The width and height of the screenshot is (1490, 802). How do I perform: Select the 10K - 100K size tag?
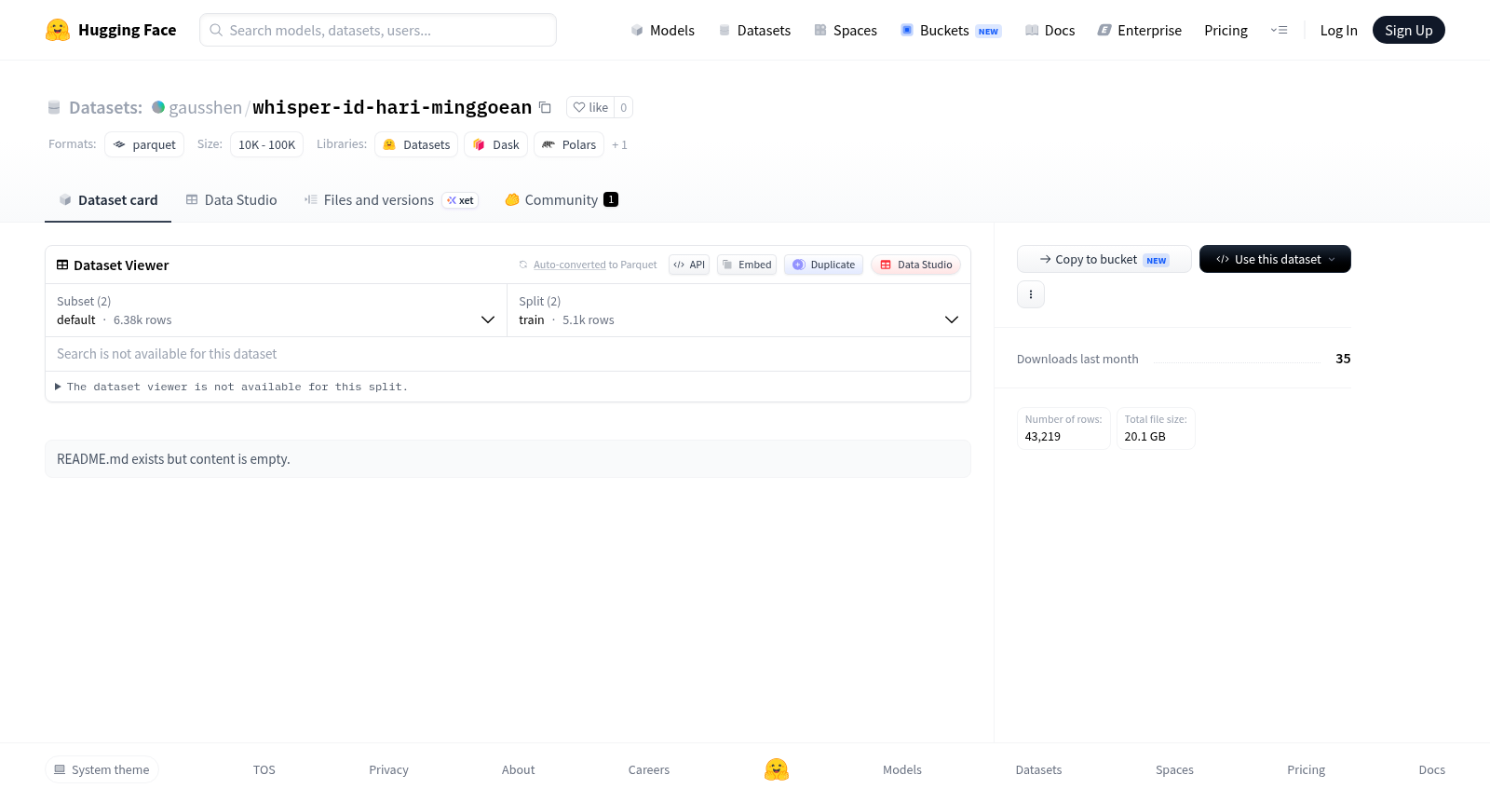(x=266, y=144)
